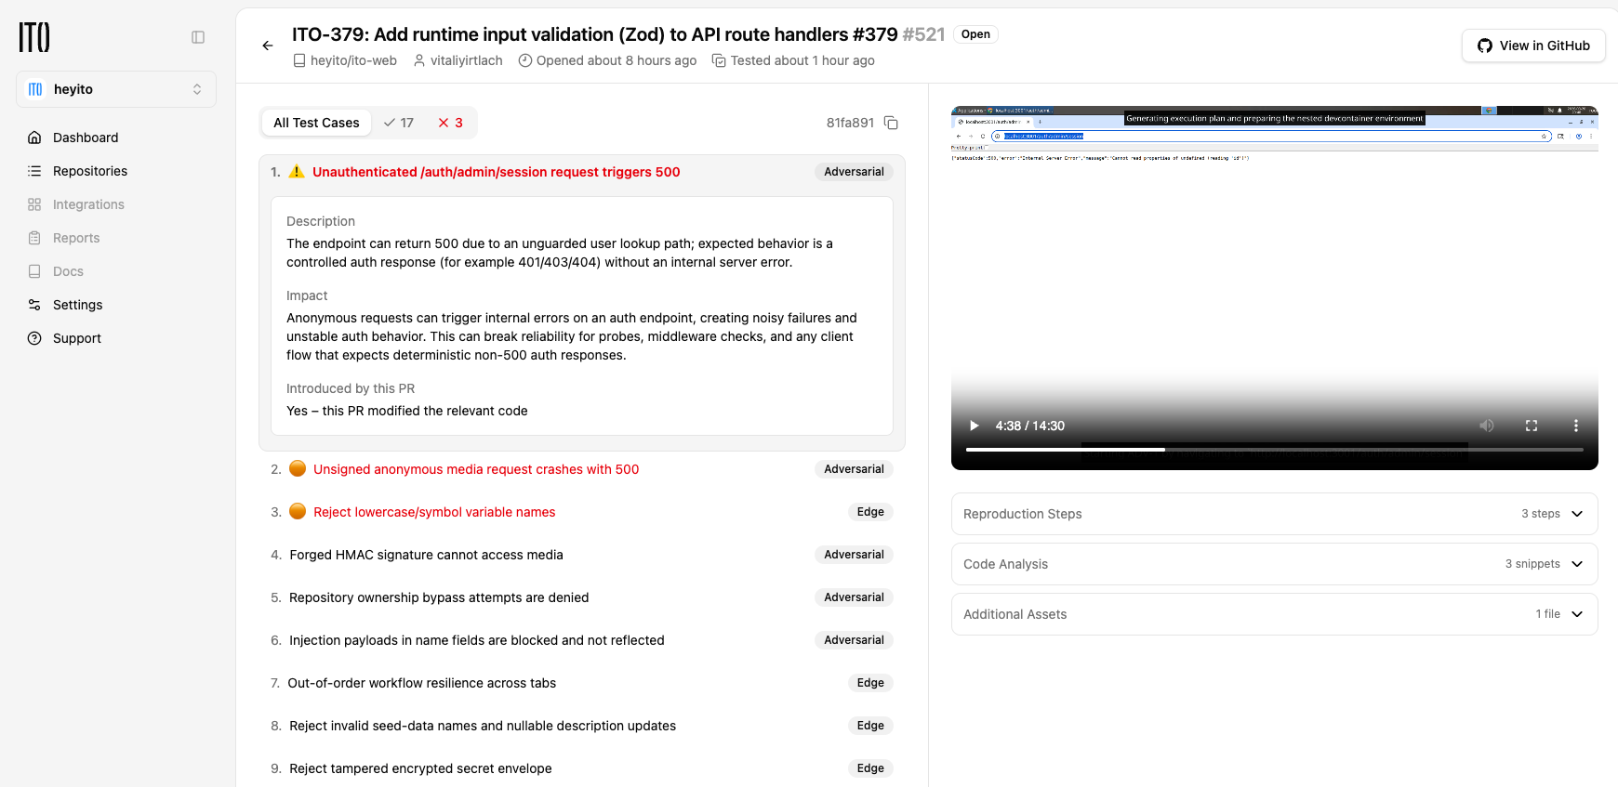Expand the Additional Assets section
The image size is (1618, 787).
[1274, 614]
